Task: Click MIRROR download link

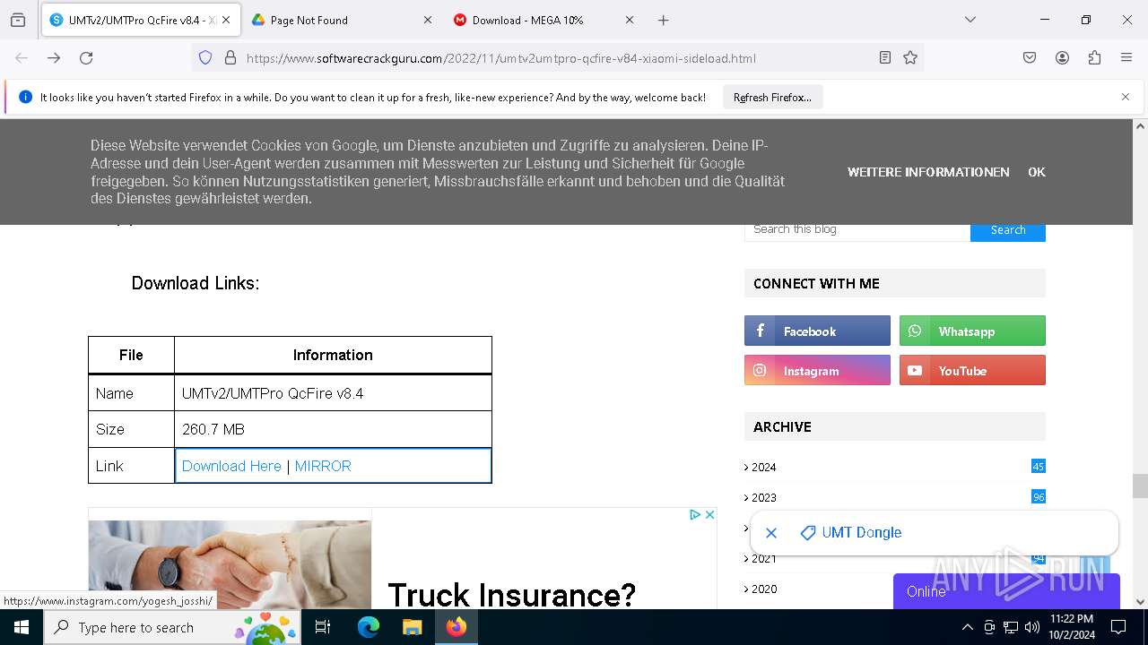Action: (x=323, y=466)
